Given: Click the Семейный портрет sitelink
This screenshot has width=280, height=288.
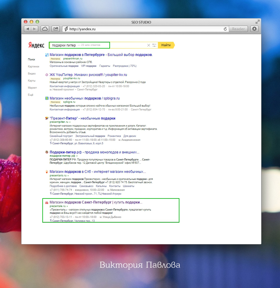Looking at the screenshot, I should point(61,136).
